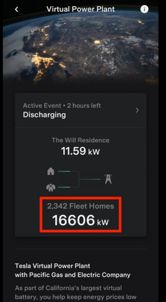Go back using the top-left arrow
This screenshot has width=166, height=302.
[x=17, y=9]
